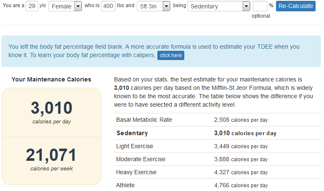
Task: Select the Sedentary table row
Action: [x=217, y=133]
